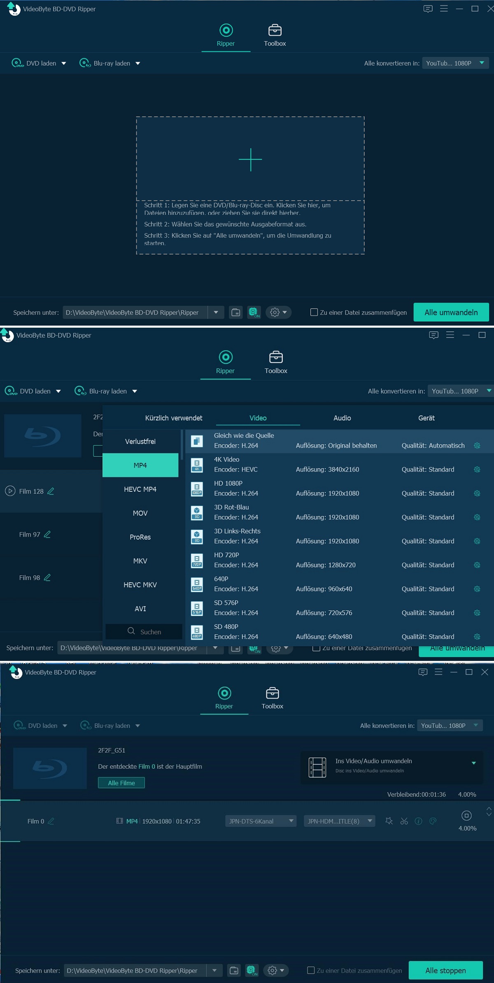Select the Video format tab

pos(258,418)
